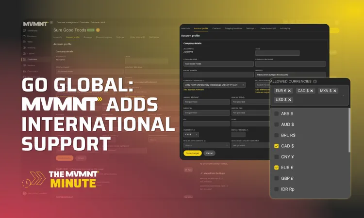Click Company DBA name field in front panel
This screenshot has height=218, width=364.
coord(290,64)
